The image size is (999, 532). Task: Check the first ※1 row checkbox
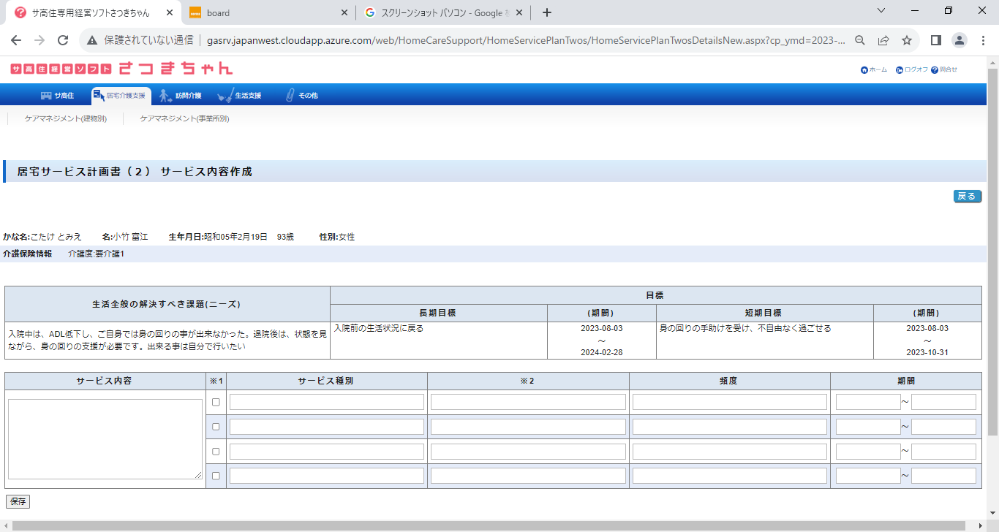(x=216, y=402)
